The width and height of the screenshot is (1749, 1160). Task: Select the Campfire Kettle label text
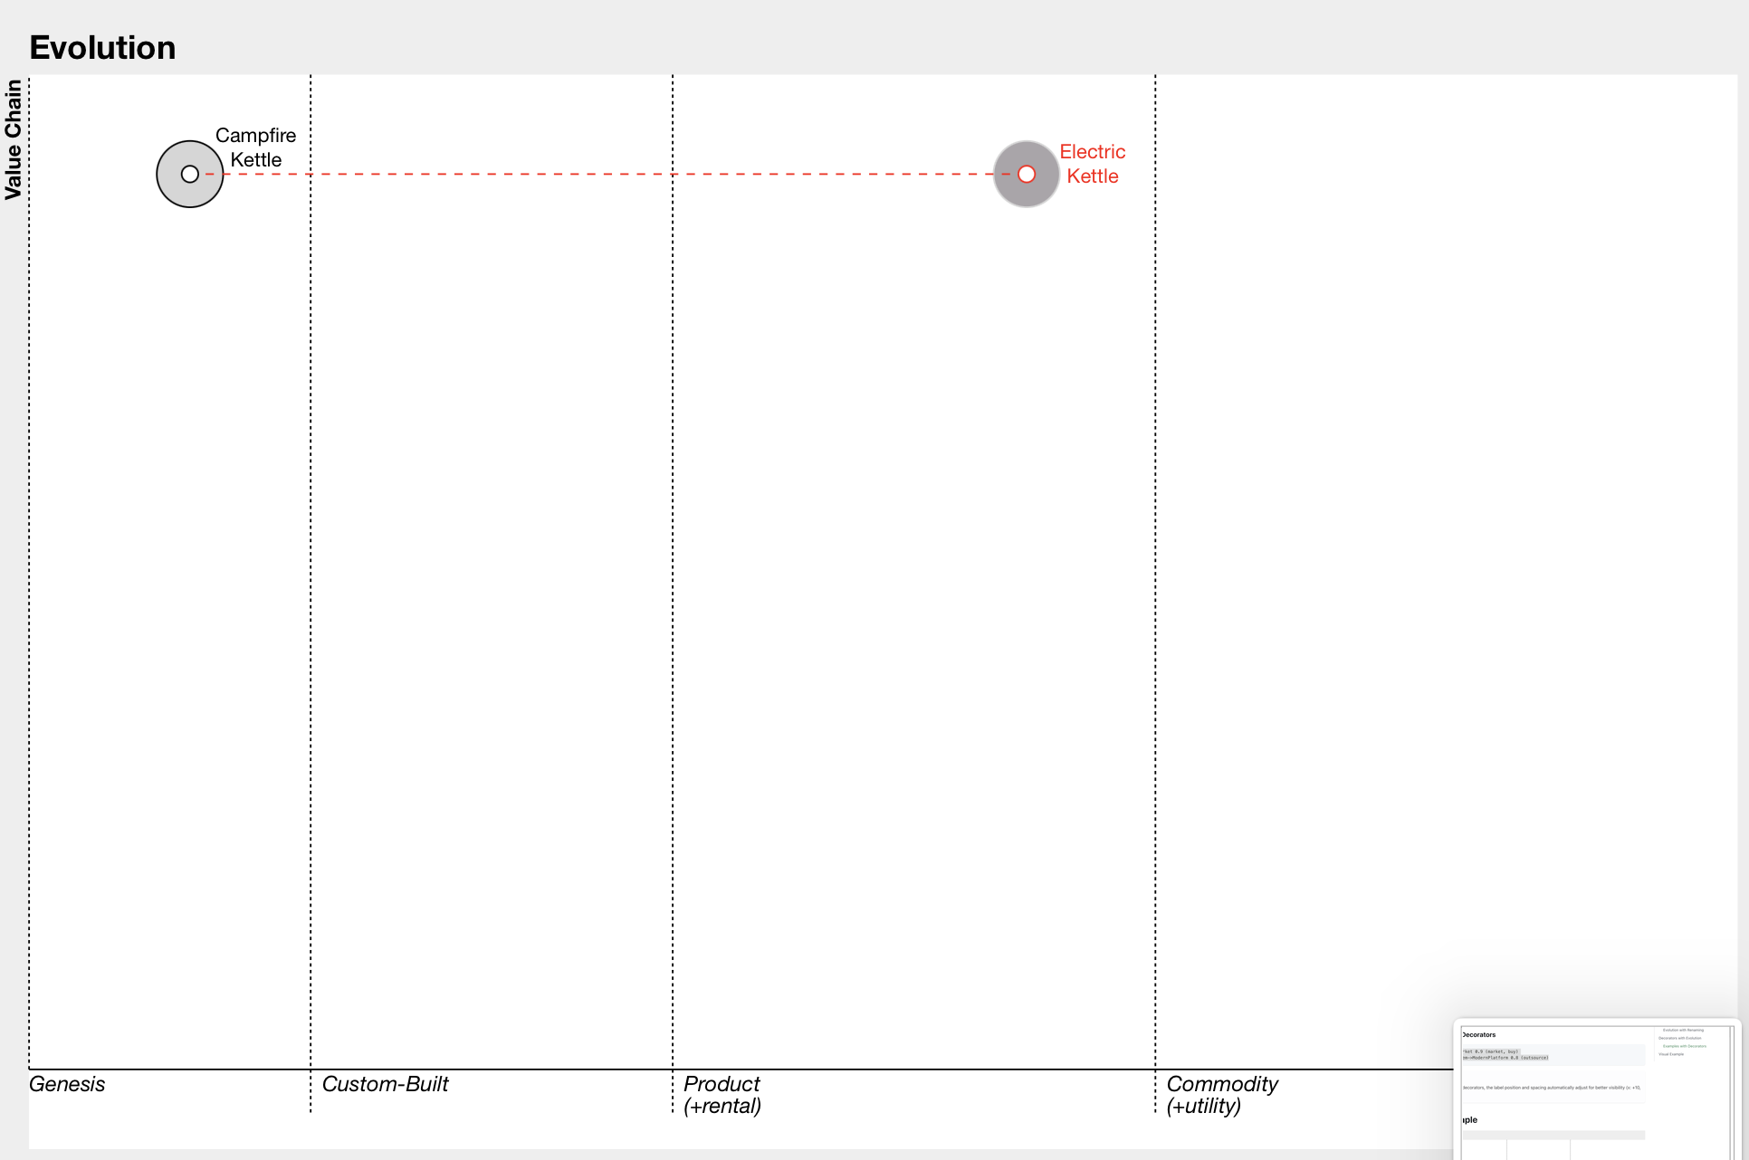[255, 147]
